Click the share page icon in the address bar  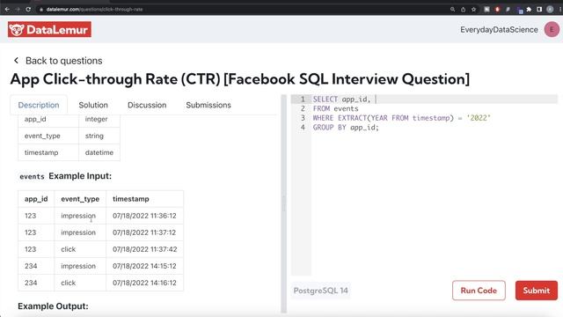coord(464,10)
